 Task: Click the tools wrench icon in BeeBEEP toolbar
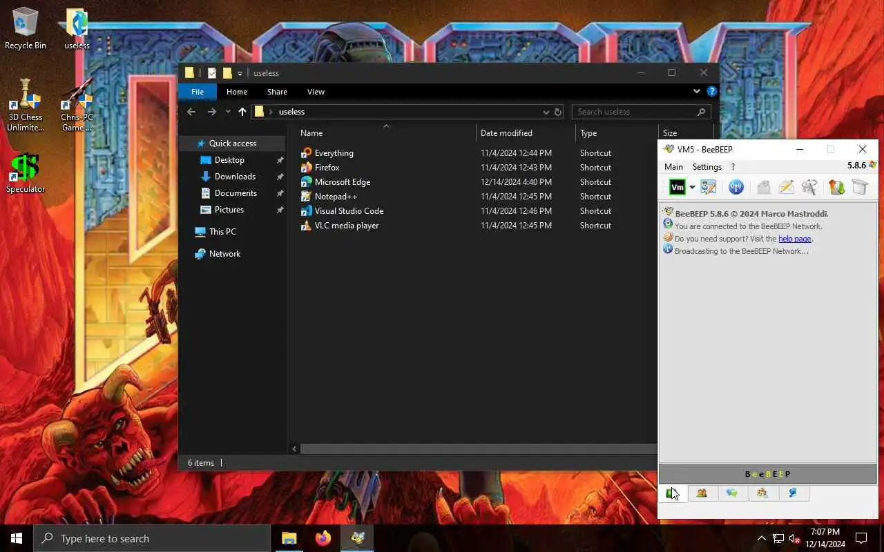(x=809, y=187)
